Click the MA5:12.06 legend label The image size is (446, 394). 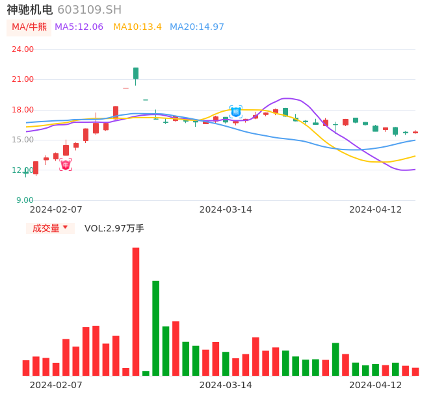79,27
